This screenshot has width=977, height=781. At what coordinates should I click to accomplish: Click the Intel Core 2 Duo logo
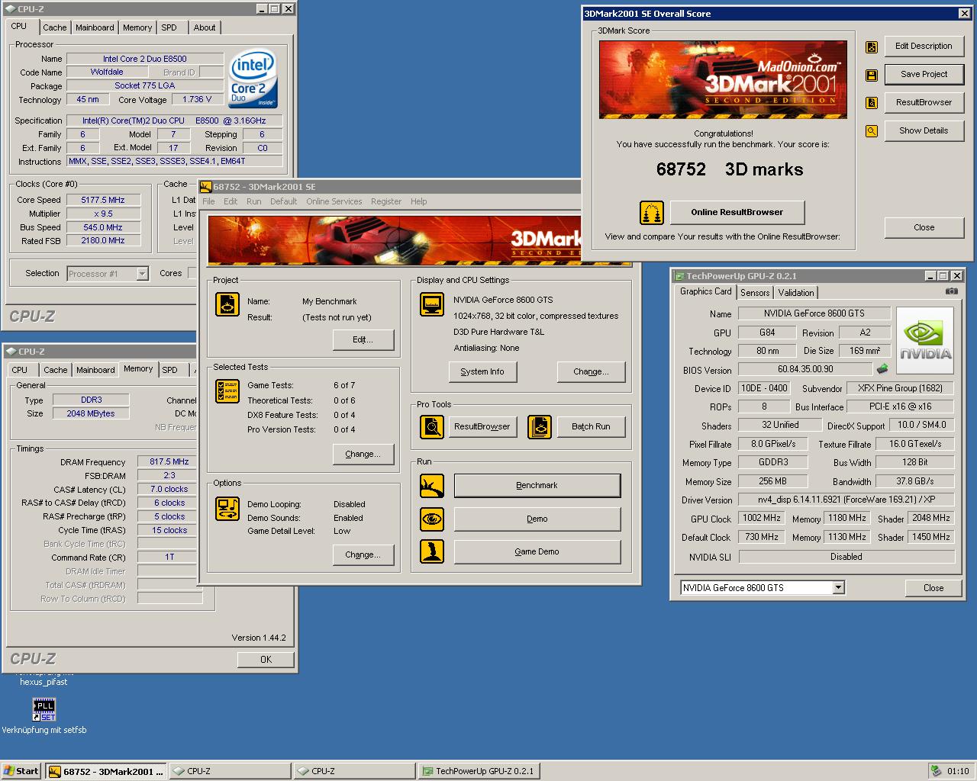tap(253, 80)
